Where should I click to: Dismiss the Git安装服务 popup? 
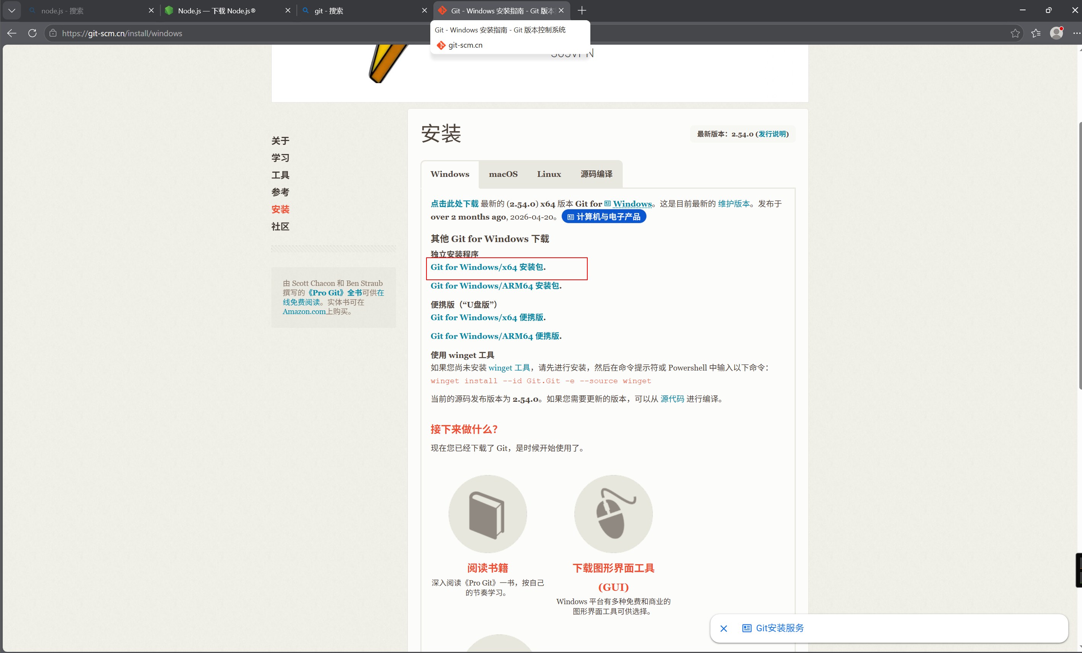point(724,628)
